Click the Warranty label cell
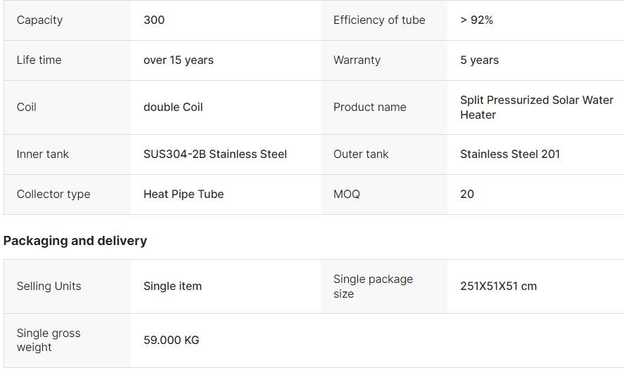 coord(357,60)
